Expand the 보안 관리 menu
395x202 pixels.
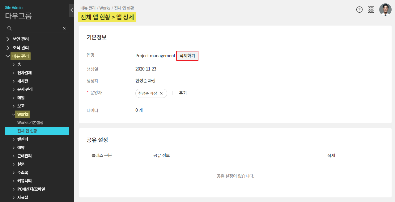click(x=8, y=39)
